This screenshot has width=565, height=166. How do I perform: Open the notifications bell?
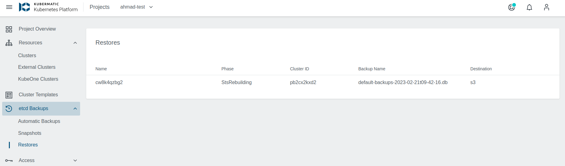point(529,7)
